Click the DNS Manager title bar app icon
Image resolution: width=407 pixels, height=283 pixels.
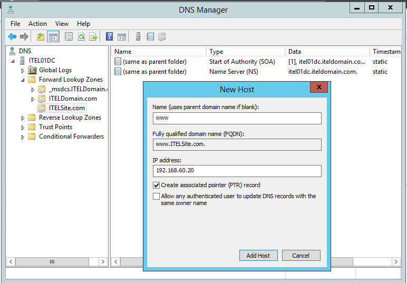pos(11,9)
